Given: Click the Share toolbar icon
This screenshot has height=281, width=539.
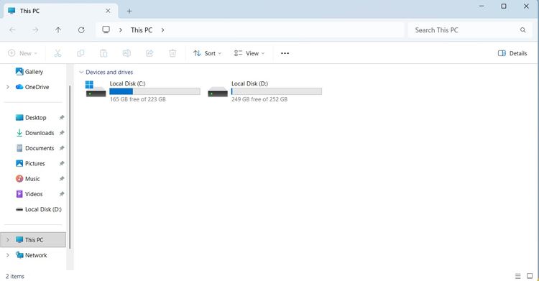Looking at the screenshot, I should pyautogui.click(x=149, y=53).
